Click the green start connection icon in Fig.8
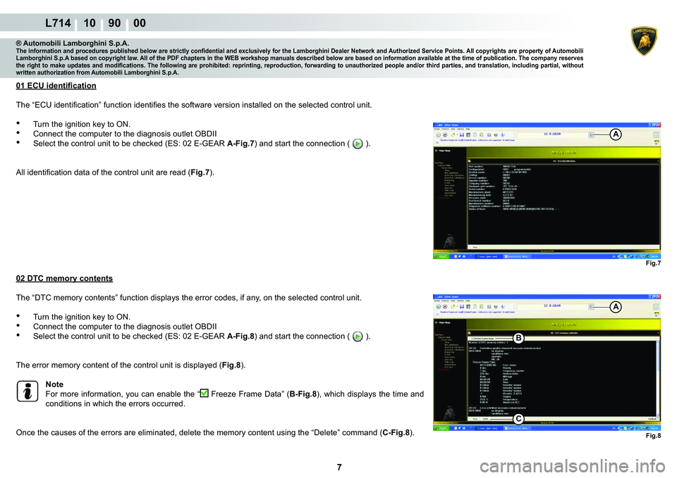This screenshot has width=677, height=478. [438, 306]
